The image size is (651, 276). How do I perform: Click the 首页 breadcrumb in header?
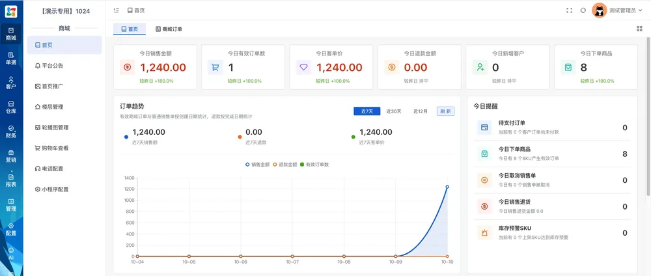pyautogui.click(x=136, y=10)
